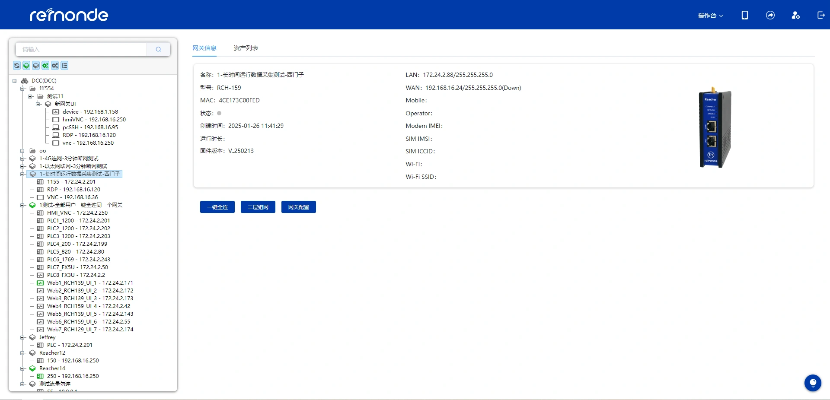Toggle expander for 1-4G连网-3分钟断网测试
The image size is (830, 400).
(x=22, y=159)
